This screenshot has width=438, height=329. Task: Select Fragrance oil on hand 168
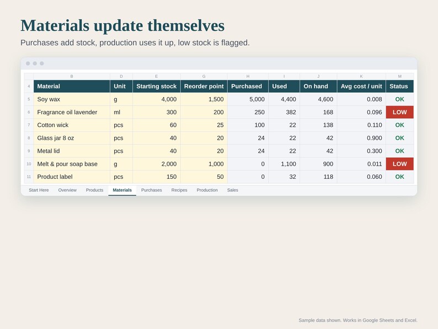pyautogui.click(x=318, y=112)
